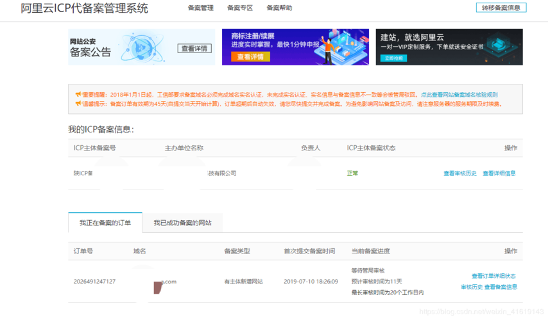The width and height of the screenshot is (548, 320).
Task: Click the 首次提交备案时间 column header
Action: 309,252
